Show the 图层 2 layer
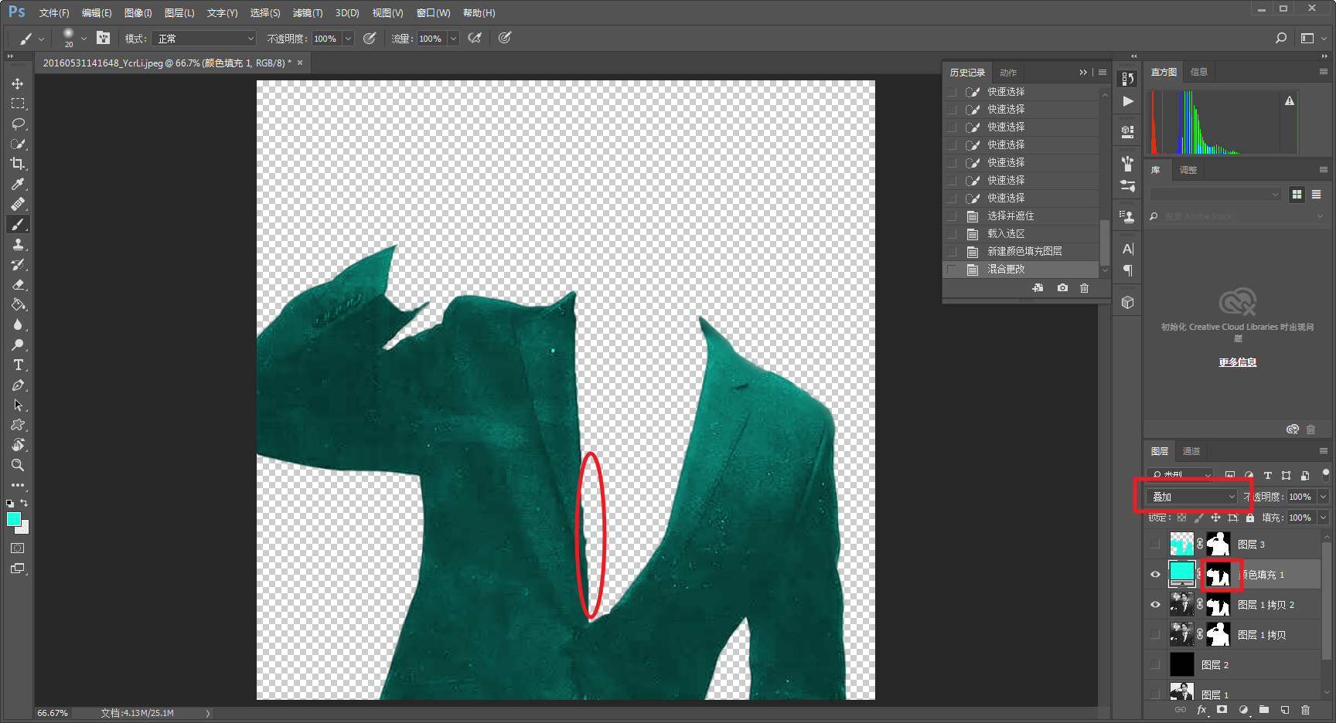Screen dimensions: 1336x723 pos(1155,665)
